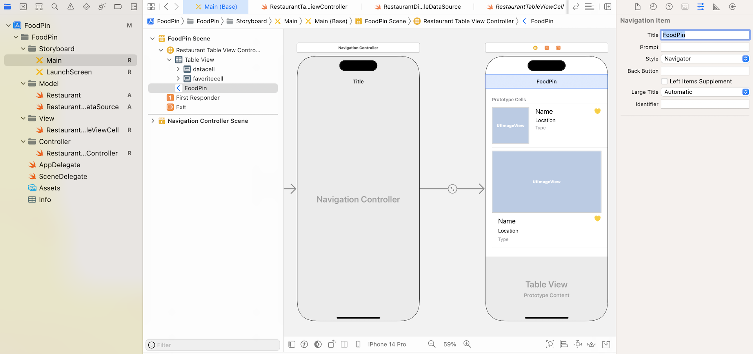This screenshot has height=354, width=753.
Task: Select AppDelegate file in project navigator
Action: pyautogui.click(x=60, y=165)
